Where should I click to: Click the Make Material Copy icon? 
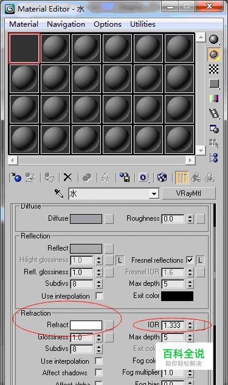point(87,177)
